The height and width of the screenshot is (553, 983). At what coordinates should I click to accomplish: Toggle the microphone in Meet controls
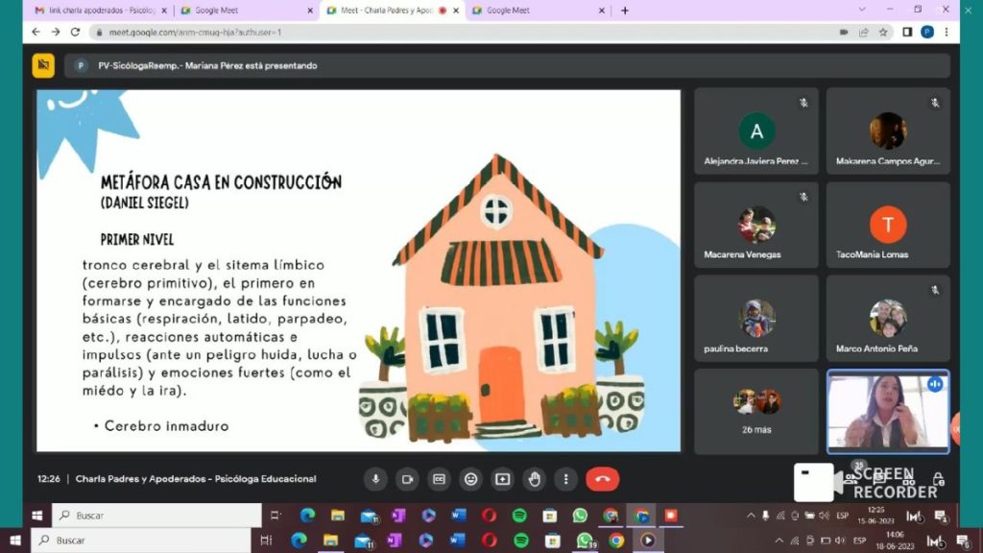[375, 479]
